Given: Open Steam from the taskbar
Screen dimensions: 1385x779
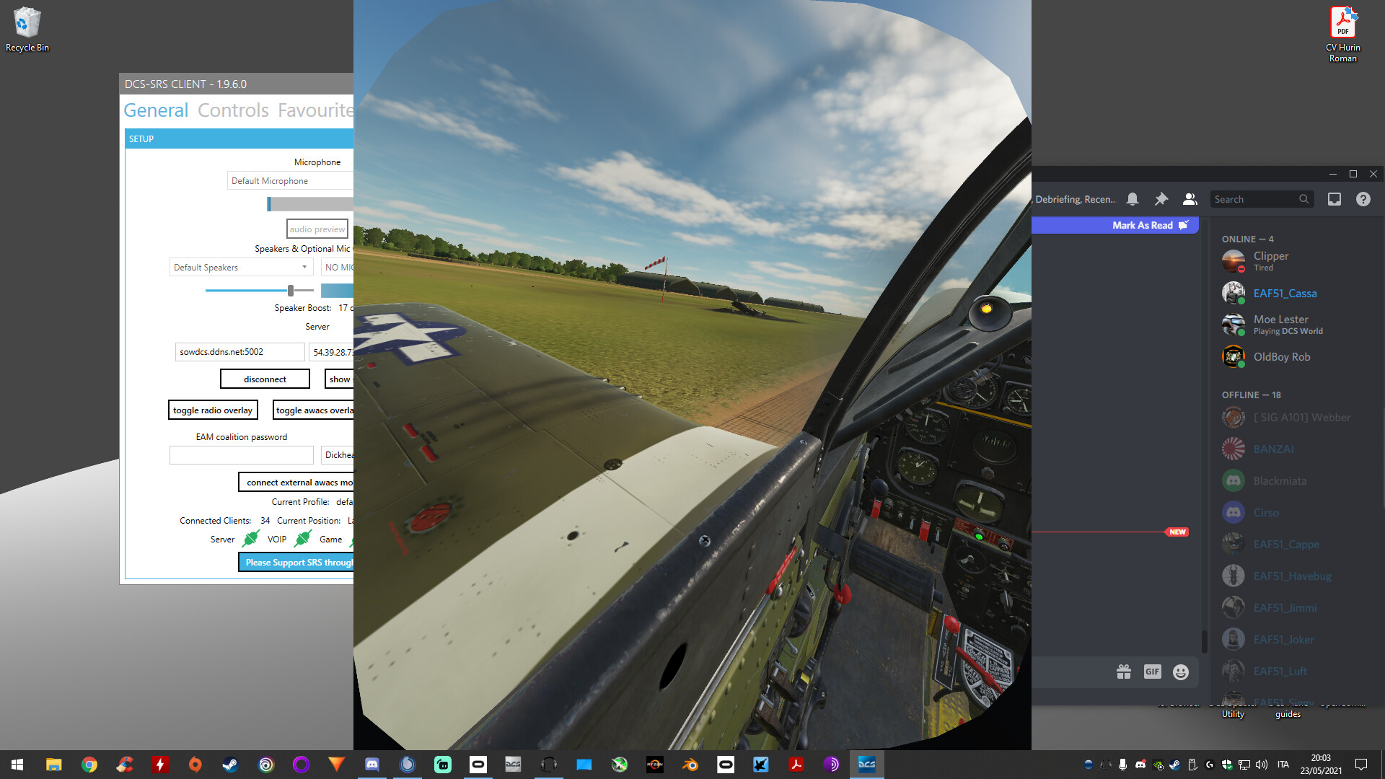Looking at the screenshot, I should point(230,765).
